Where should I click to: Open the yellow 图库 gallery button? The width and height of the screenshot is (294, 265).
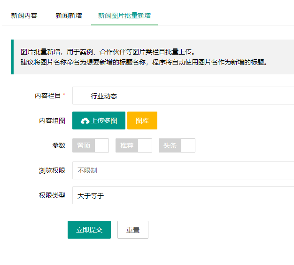[x=142, y=120]
